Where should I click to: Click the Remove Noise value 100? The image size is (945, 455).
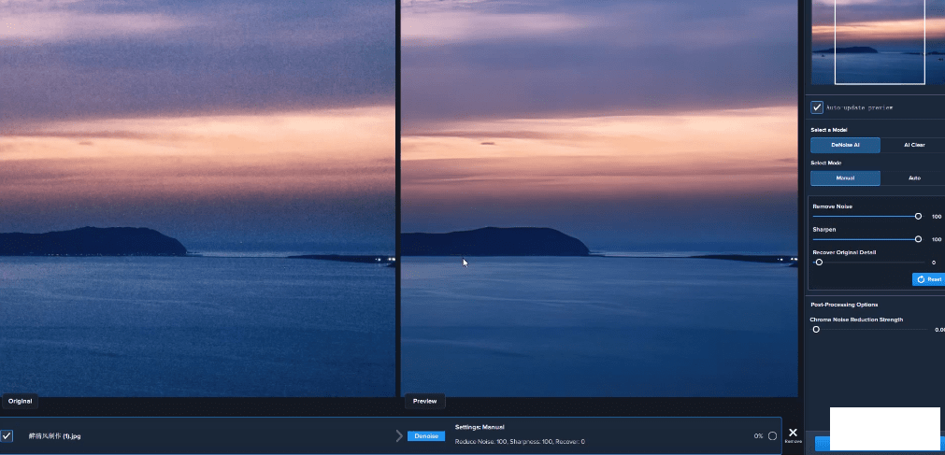[937, 217]
